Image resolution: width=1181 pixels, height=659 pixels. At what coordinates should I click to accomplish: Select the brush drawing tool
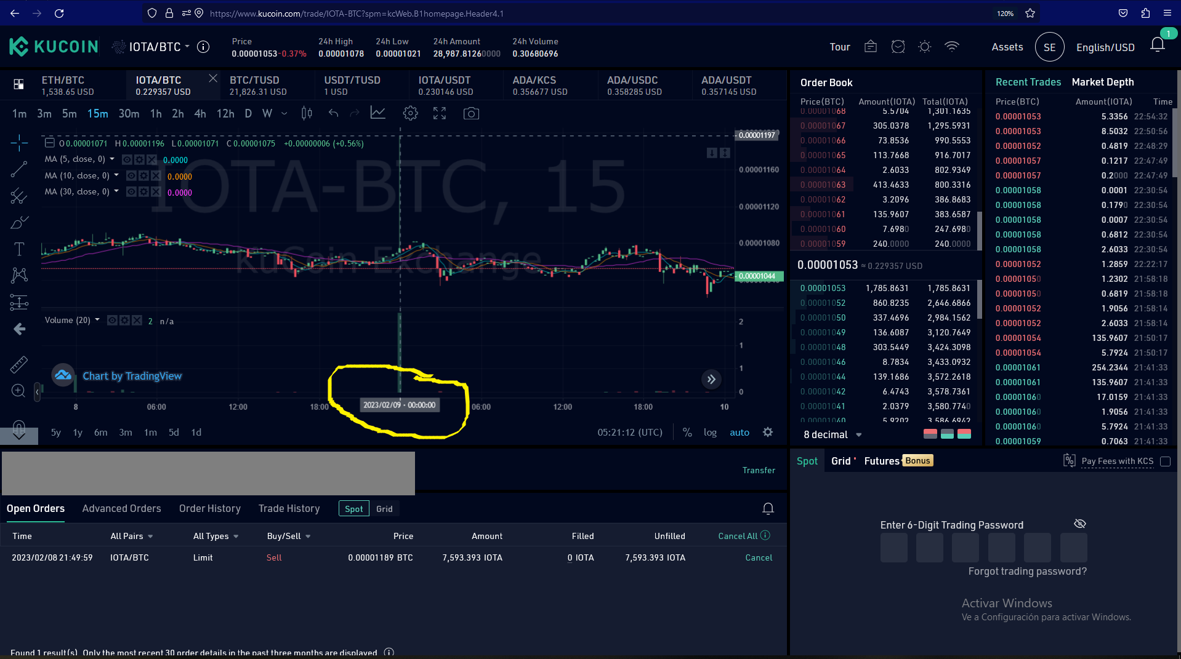pos(19,222)
